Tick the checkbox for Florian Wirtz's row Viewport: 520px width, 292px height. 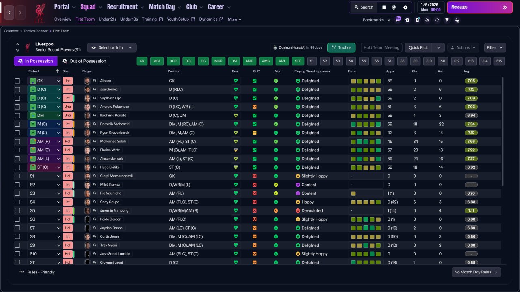click(x=17, y=150)
